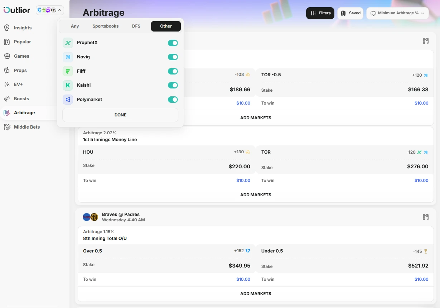
Task: Click ADD MARKETS under 8th Inning Total O/U
Action: click(256, 294)
